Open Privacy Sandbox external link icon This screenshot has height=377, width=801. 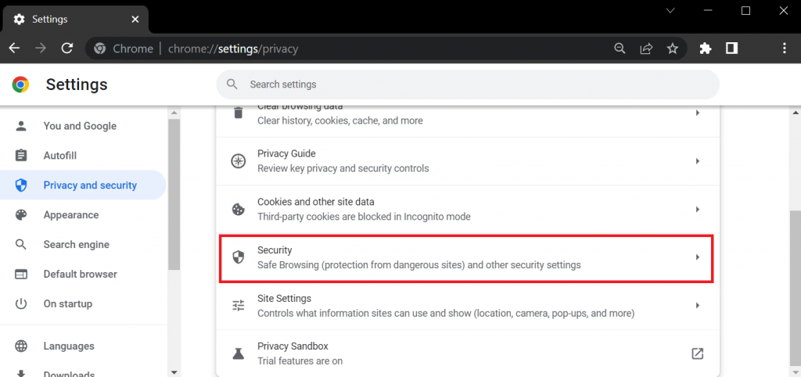pos(697,354)
